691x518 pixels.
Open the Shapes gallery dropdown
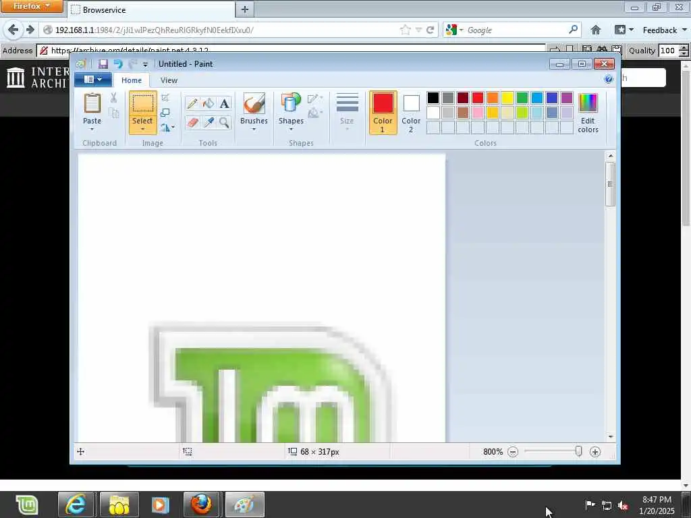(x=291, y=129)
